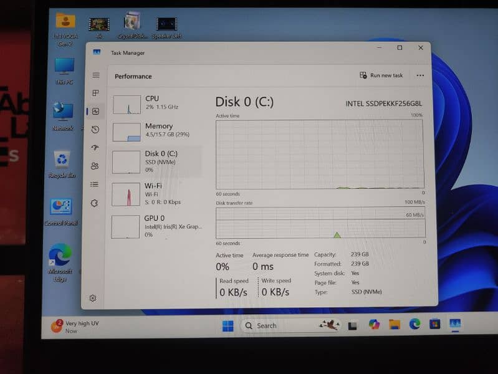Open the Users page sidebar icon
This screenshot has height=374, width=498.
tap(95, 166)
